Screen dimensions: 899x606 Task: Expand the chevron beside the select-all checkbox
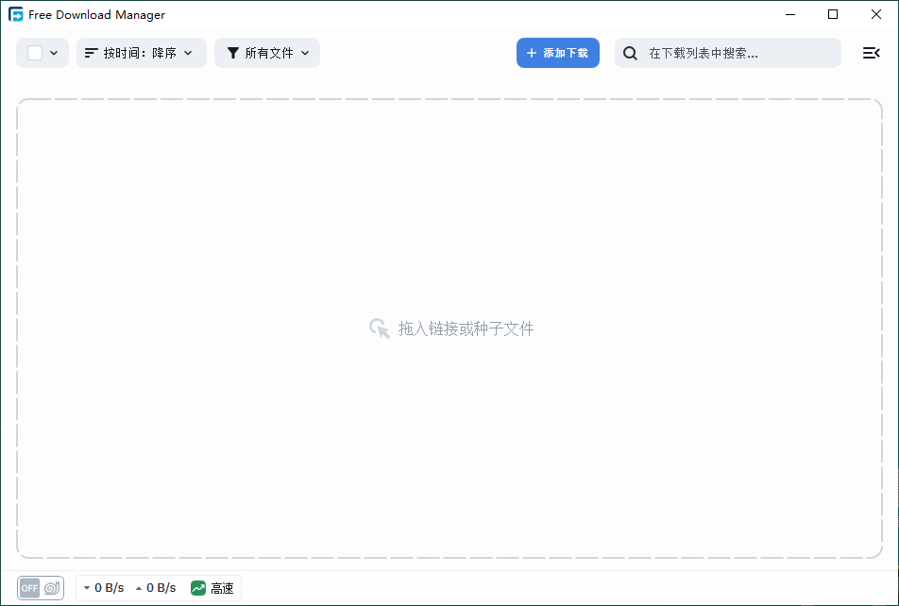[54, 53]
